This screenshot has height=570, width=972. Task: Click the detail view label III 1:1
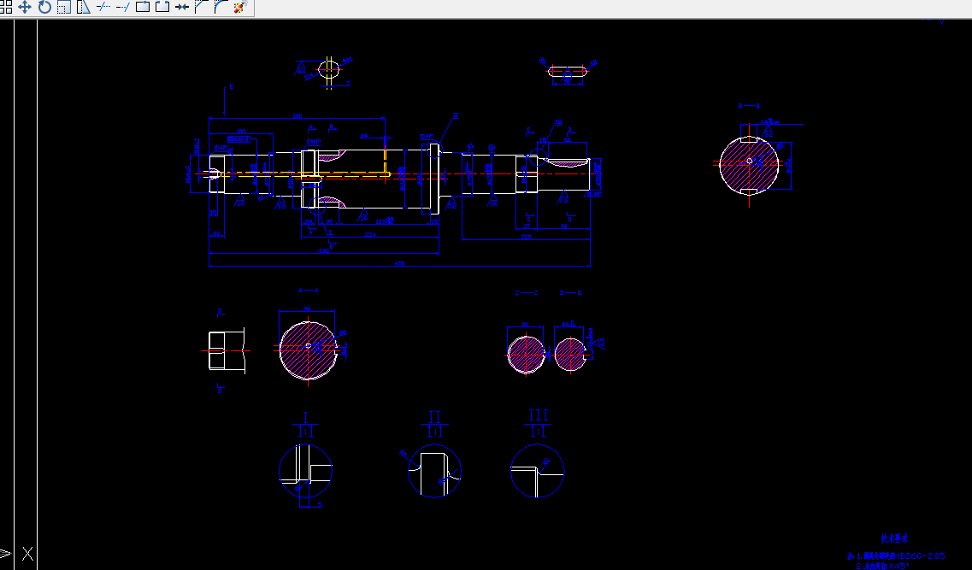pos(538,423)
